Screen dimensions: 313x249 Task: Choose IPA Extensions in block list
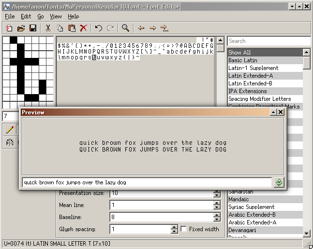tap(247, 91)
